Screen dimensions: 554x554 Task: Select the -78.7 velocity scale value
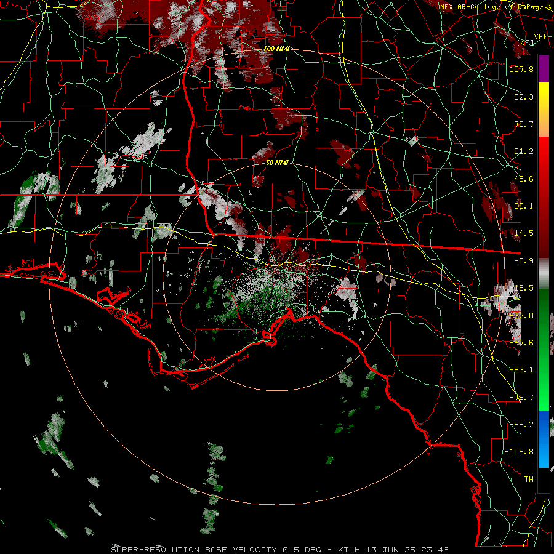click(x=521, y=398)
